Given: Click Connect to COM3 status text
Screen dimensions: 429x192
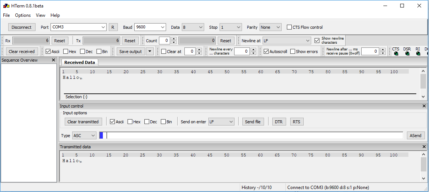Looking at the screenshot, I should [x=328, y=188].
